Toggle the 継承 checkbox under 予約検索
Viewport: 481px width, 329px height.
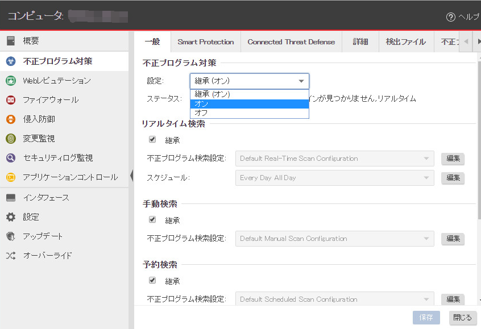coord(152,280)
